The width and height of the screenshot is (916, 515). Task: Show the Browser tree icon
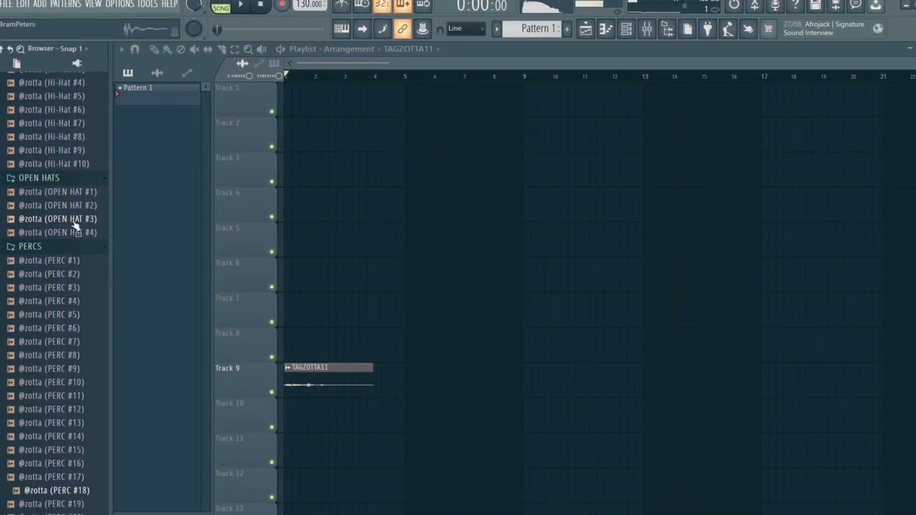(667, 29)
